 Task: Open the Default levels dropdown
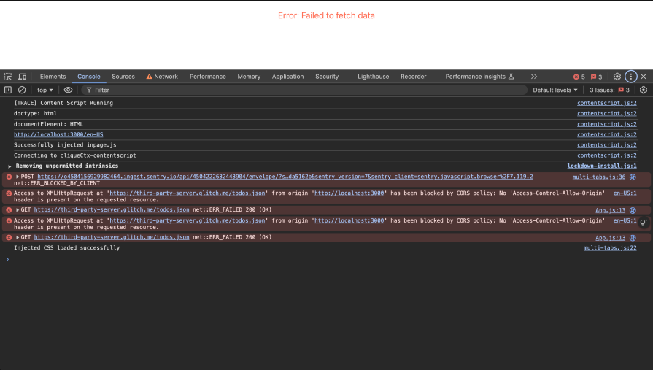555,90
